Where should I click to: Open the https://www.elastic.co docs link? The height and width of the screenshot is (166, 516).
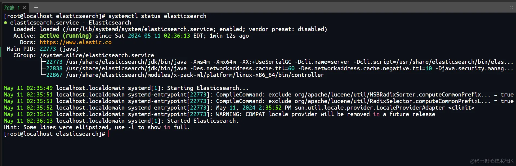75,42
